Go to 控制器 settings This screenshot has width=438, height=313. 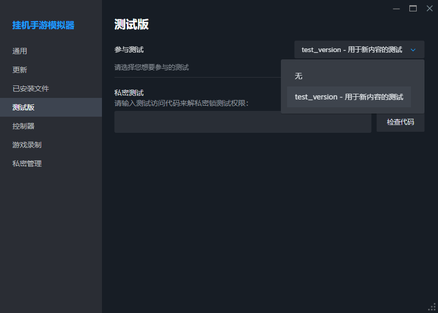coord(23,126)
